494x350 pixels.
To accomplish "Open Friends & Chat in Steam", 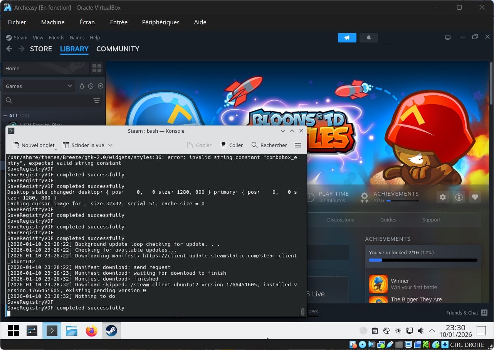I will (466, 313).
